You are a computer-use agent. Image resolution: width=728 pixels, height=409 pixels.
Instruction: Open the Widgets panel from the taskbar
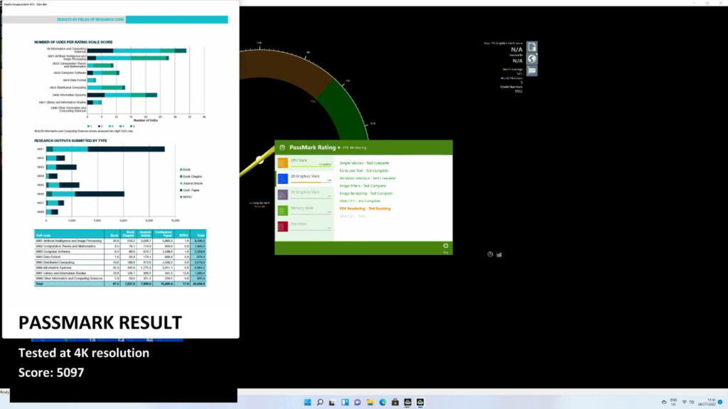click(345, 402)
